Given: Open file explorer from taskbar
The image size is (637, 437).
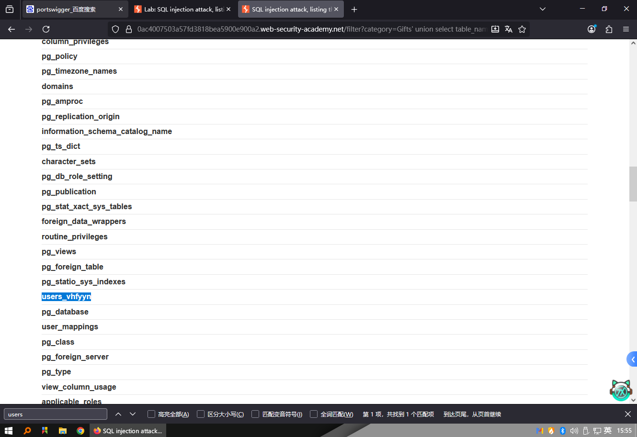Looking at the screenshot, I should pyautogui.click(x=63, y=431).
